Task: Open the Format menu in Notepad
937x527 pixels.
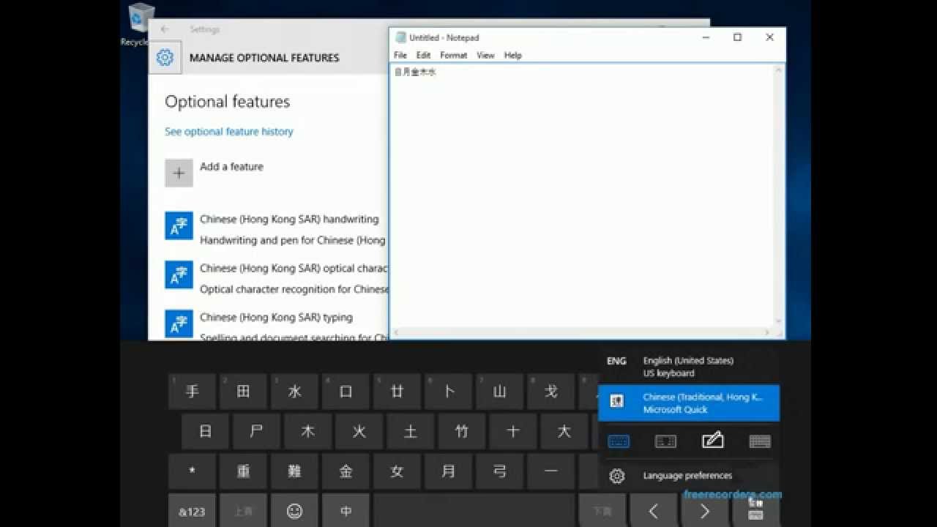Action: point(453,55)
